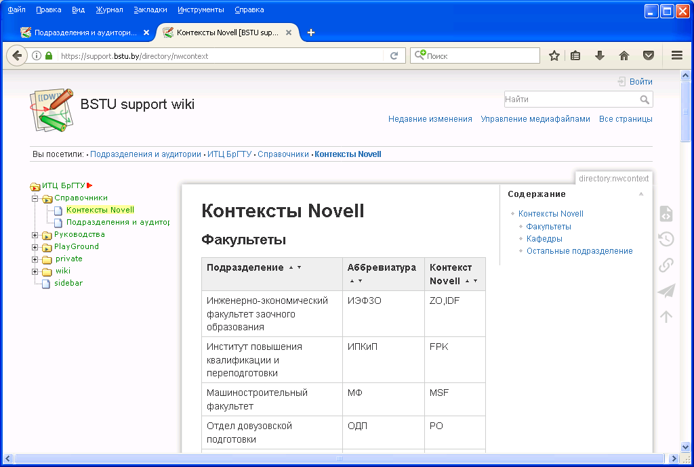Save page to Pocket in Firefox toolbar
The height and width of the screenshot is (467, 694).
coord(649,55)
